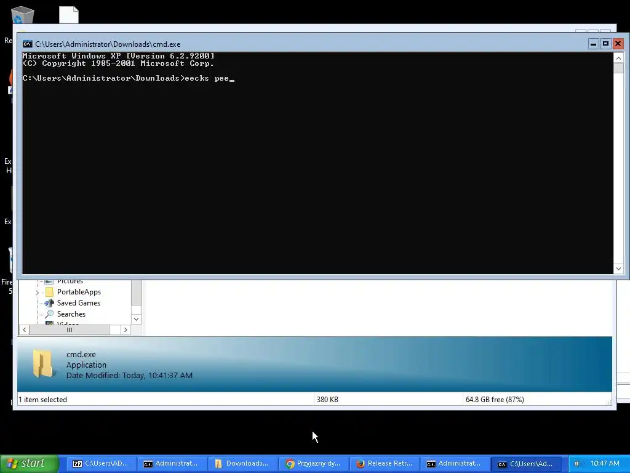The image size is (630, 473).
Task: Click the blank document desktop icon
Action: pyautogui.click(x=69, y=15)
